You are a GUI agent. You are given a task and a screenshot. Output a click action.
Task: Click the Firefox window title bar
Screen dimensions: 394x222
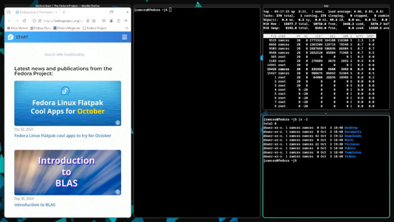point(67,6)
